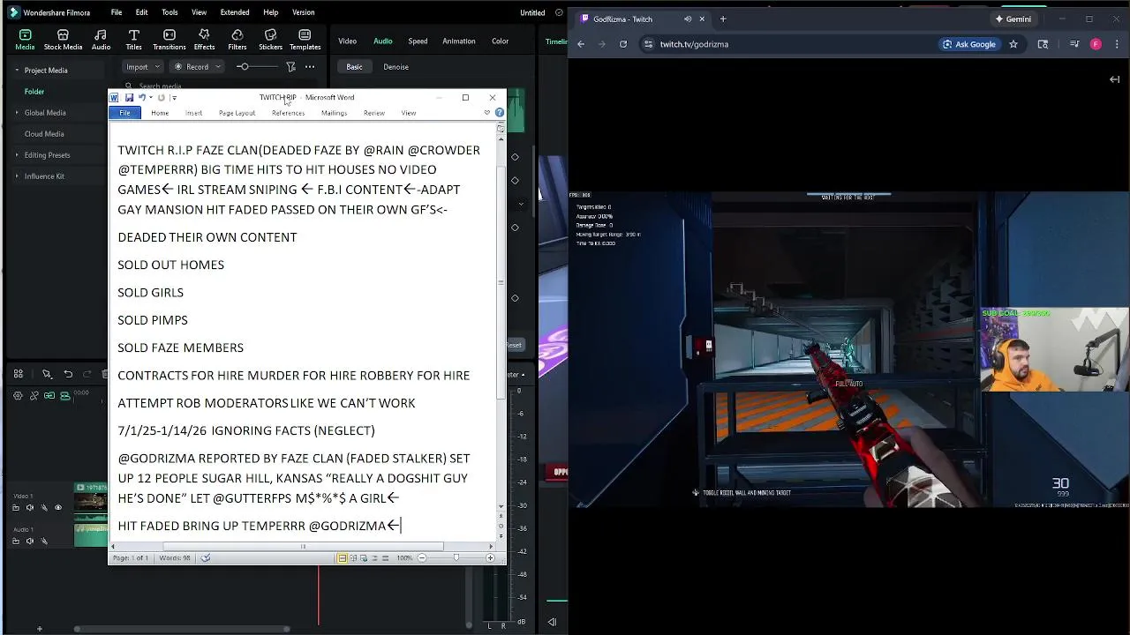
Task: Select the timeline selection tool icon
Action: 47,374
